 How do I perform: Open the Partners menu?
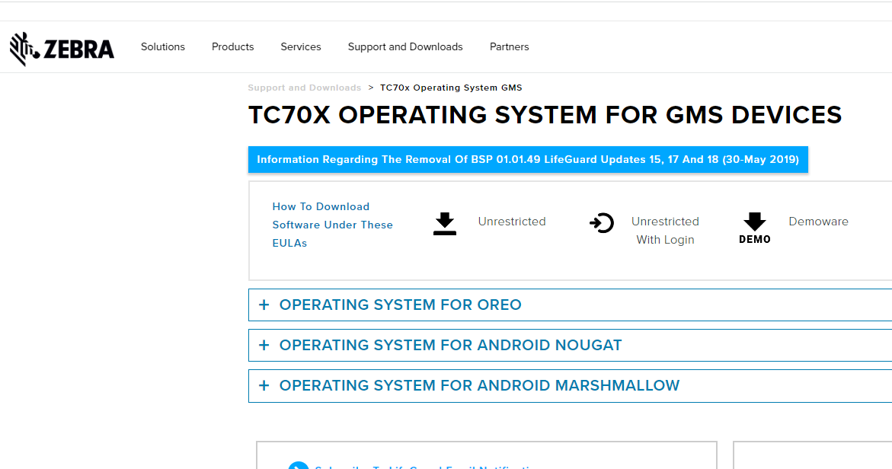(510, 46)
